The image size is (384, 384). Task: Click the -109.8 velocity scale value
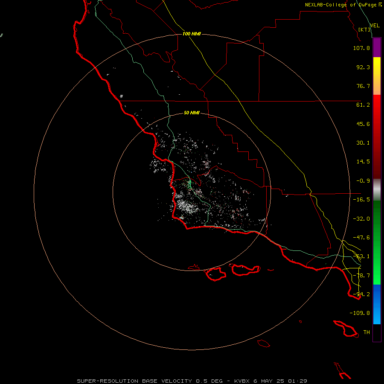pos(360,313)
